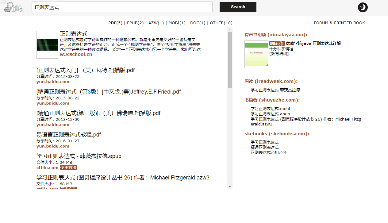Toggle dark mode with the moon icon
The image size is (388, 223).
(x=363, y=7)
